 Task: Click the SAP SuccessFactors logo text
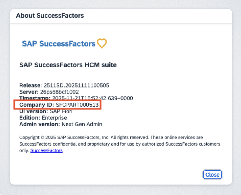click(x=59, y=44)
